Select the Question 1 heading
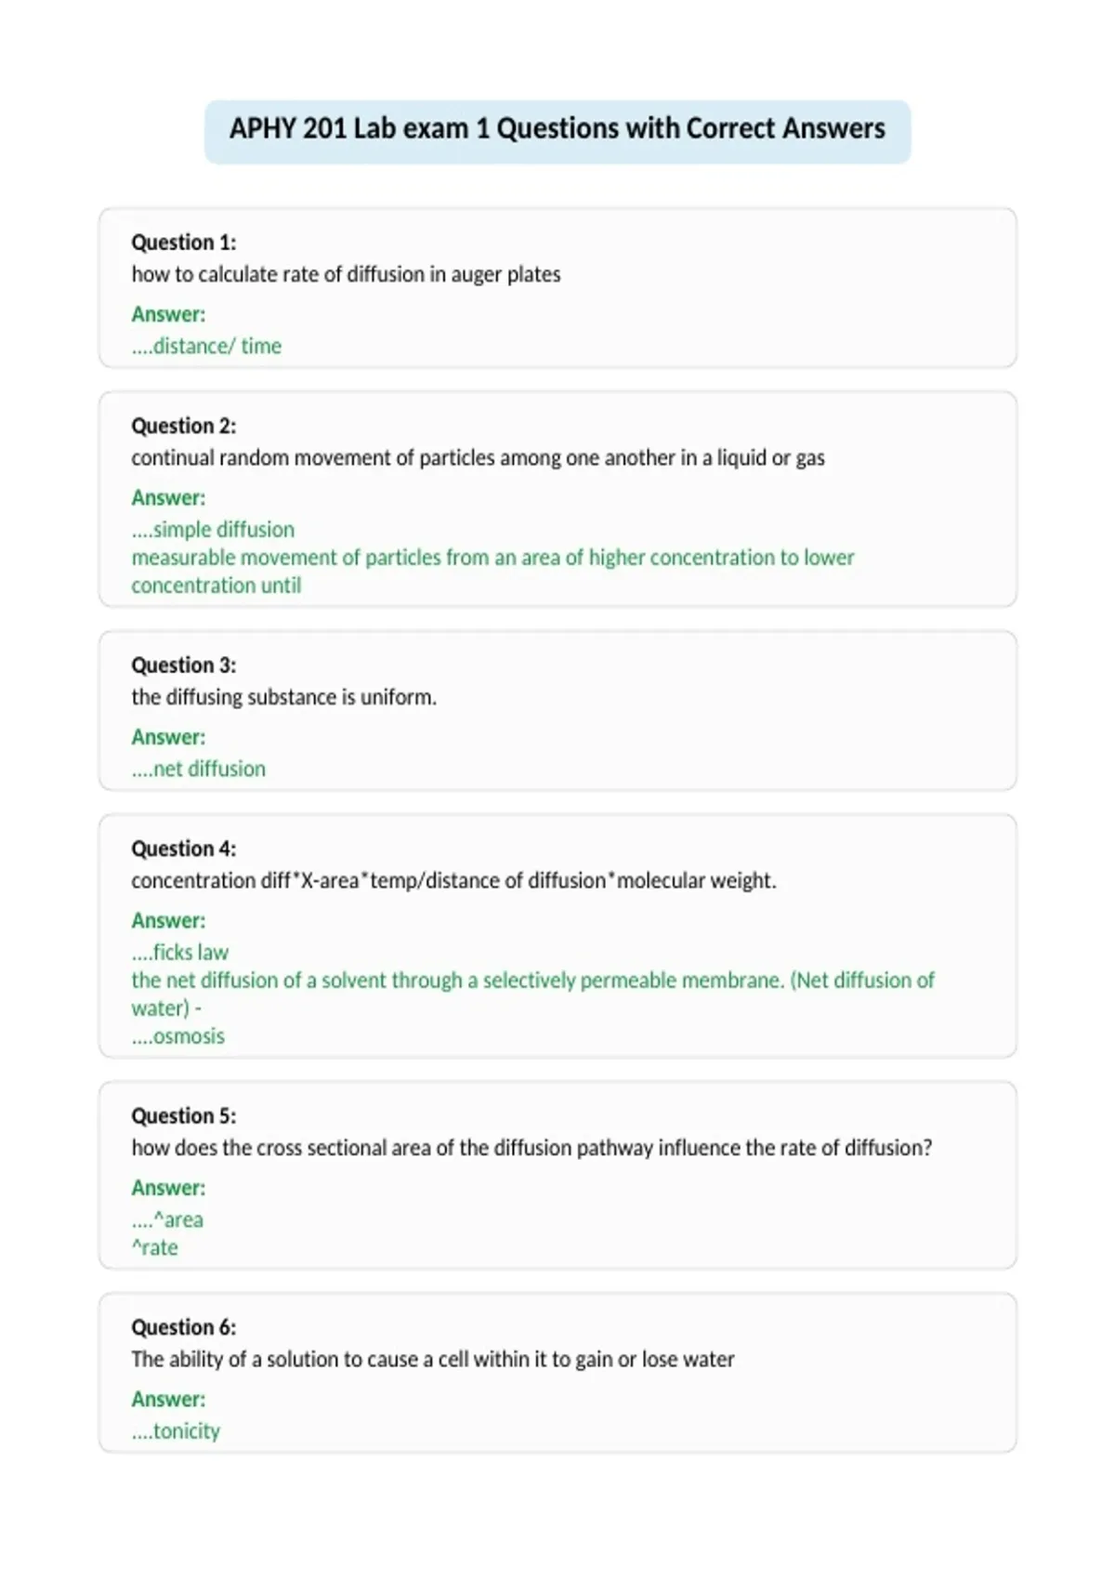The height and width of the screenshot is (1580, 1115). pos(184,243)
